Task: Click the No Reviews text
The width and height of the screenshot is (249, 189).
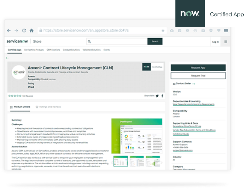Action: pos(28,96)
